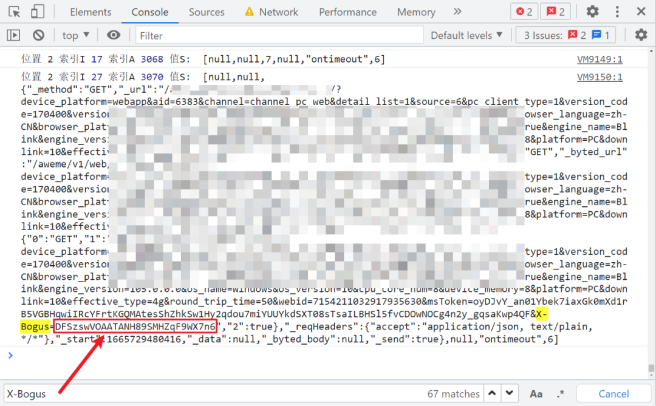Expand more tabs double-chevron
The image size is (656, 406).
click(457, 12)
